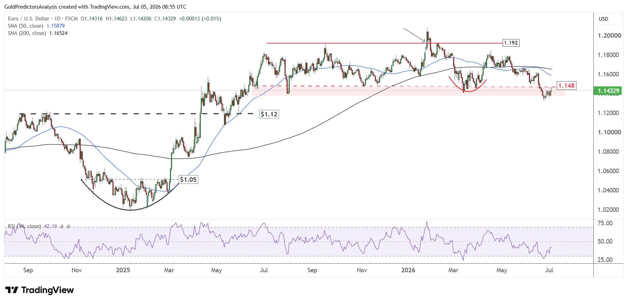Open the USD currency selector
The height and width of the screenshot is (303, 628).
(608, 19)
